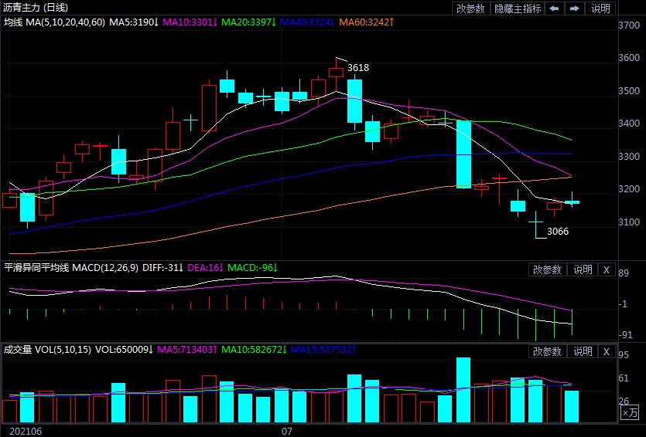This screenshot has width=646, height=437.
Task: Click the left arrow navigation button
Action: click(x=555, y=8)
